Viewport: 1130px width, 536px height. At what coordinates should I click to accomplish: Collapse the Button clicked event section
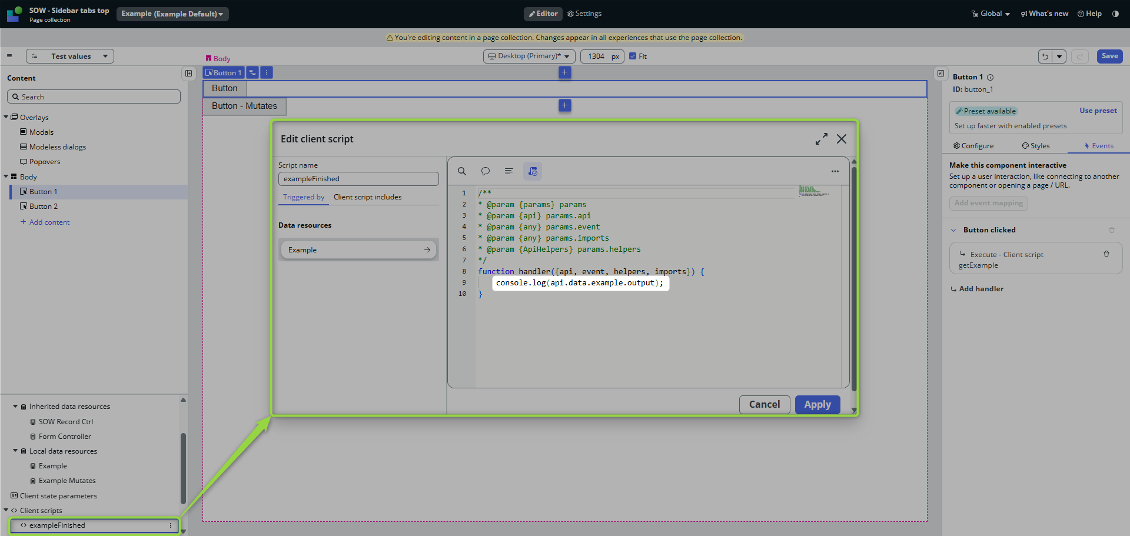pos(953,230)
